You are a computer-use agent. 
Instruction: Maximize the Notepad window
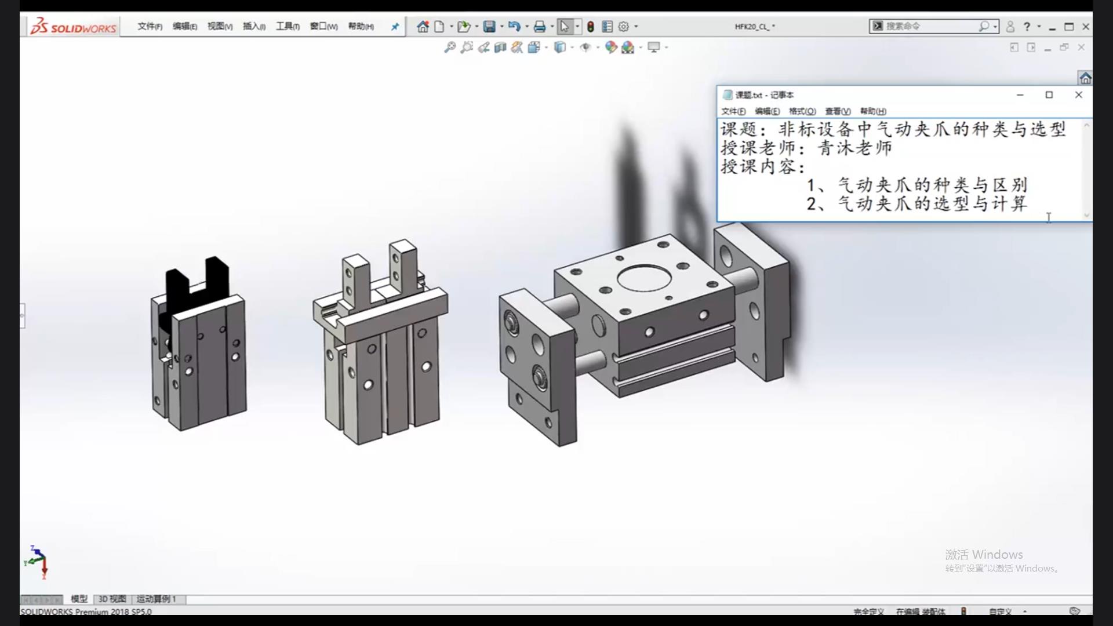tap(1049, 95)
